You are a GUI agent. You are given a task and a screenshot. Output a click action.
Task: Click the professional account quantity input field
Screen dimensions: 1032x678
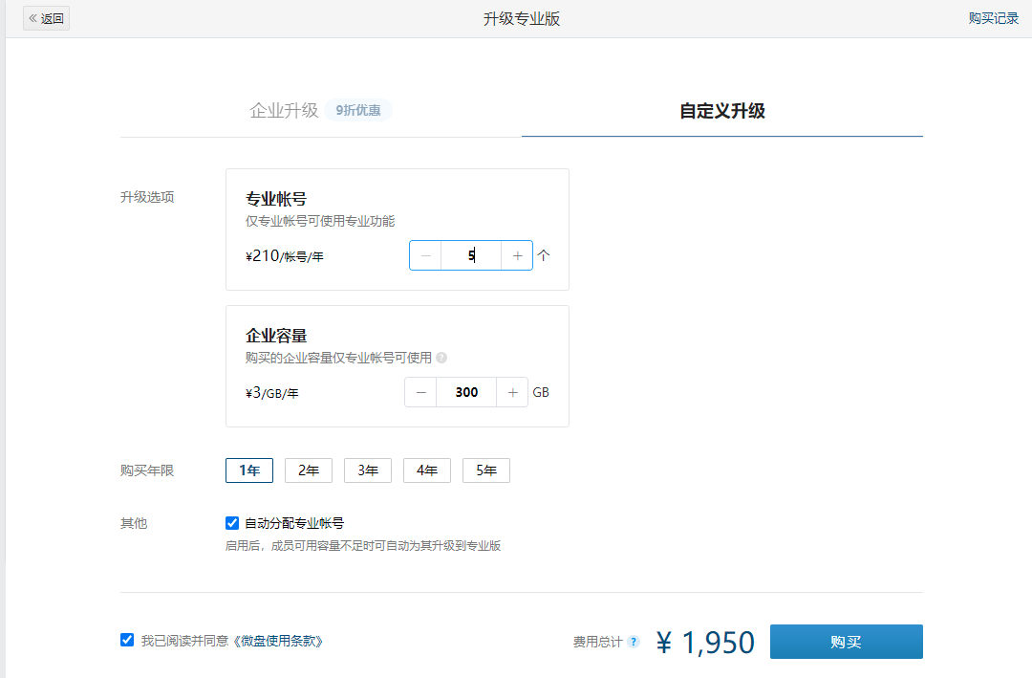470,254
